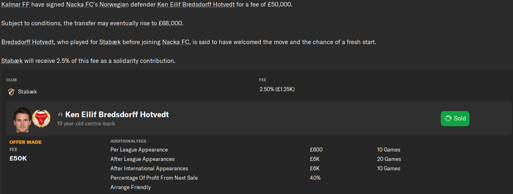The width and height of the screenshot is (513, 194).
Task: Click the £50K offer fee value
Action: pos(18,158)
